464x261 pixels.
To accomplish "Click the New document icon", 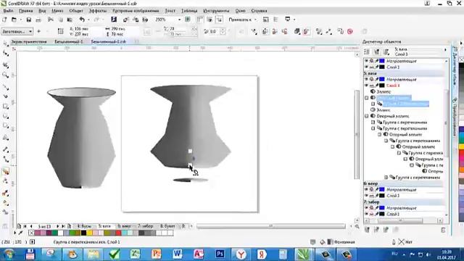I will (4, 20).
